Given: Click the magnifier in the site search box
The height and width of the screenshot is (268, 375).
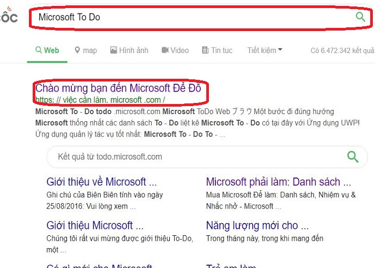Looking at the screenshot, I should point(352,157).
